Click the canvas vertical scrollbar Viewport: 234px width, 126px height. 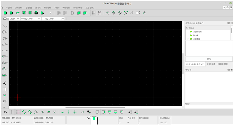(x=183, y=64)
